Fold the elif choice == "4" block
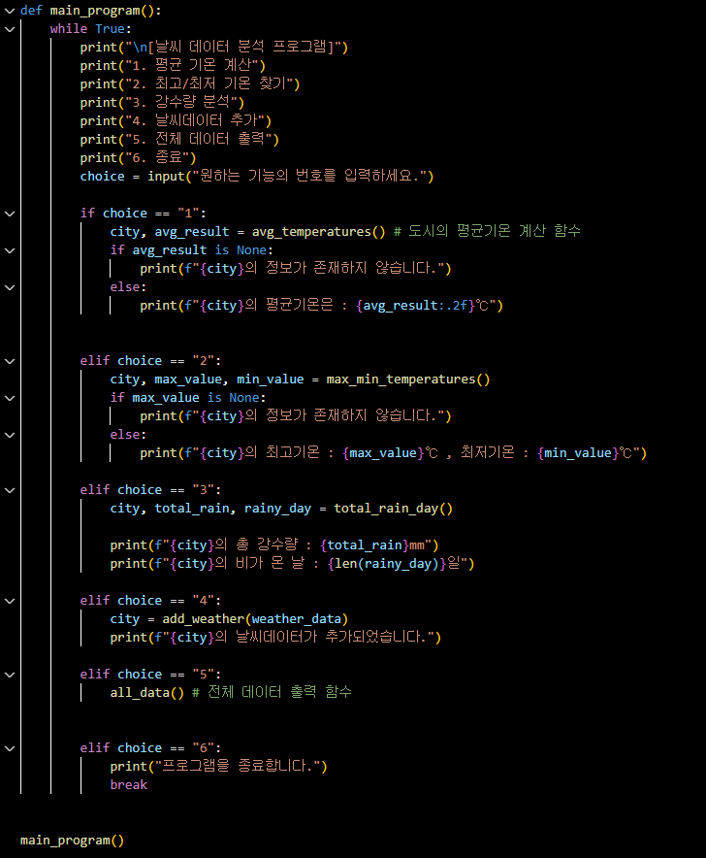This screenshot has height=858, width=706. [x=10, y=601]
